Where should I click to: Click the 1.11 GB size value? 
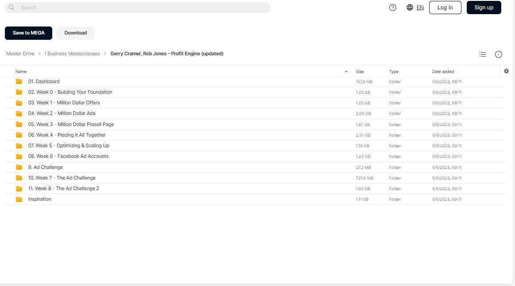pyautogui.click(x=362, y=199)
